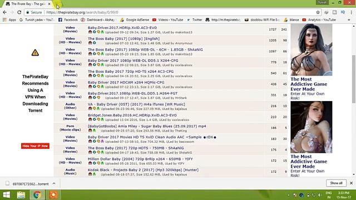Click Hide Your IP Now button
Screen dimensions: 356x200
click(35, 146)
